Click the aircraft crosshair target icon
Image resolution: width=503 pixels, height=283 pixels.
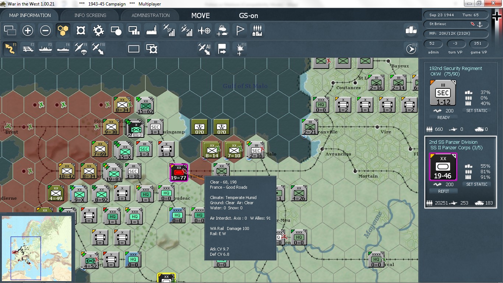205,30
